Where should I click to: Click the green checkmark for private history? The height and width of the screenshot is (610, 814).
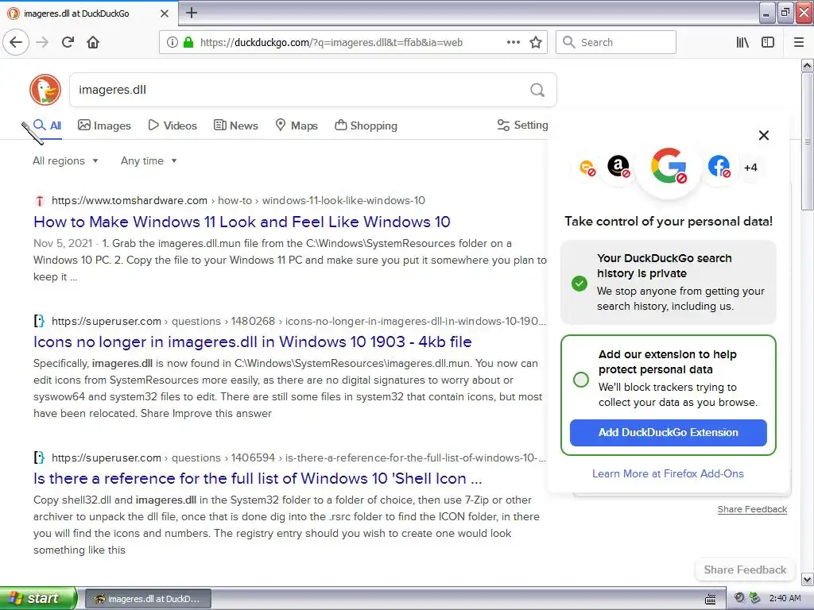tap(579, 284)
